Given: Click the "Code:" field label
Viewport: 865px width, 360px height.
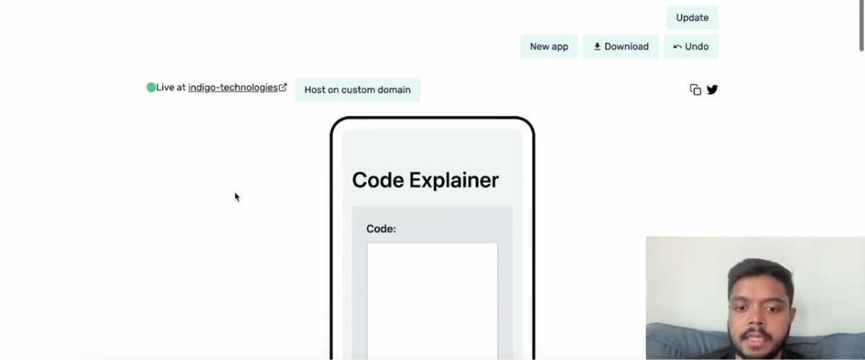Looking at the screenshot, I should 381,229.
